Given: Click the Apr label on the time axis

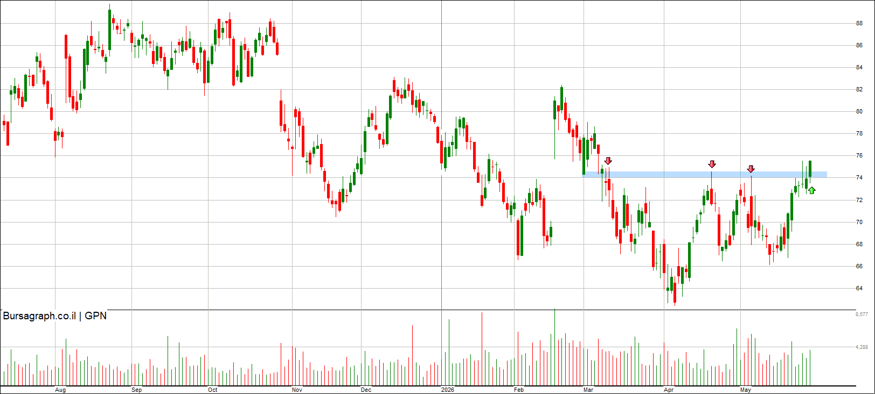Looking at the screenshot, I should coord(669,390).
